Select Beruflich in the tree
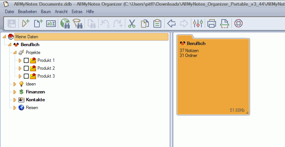This screenshot has height=147, width=285. (x=30, y=45)
